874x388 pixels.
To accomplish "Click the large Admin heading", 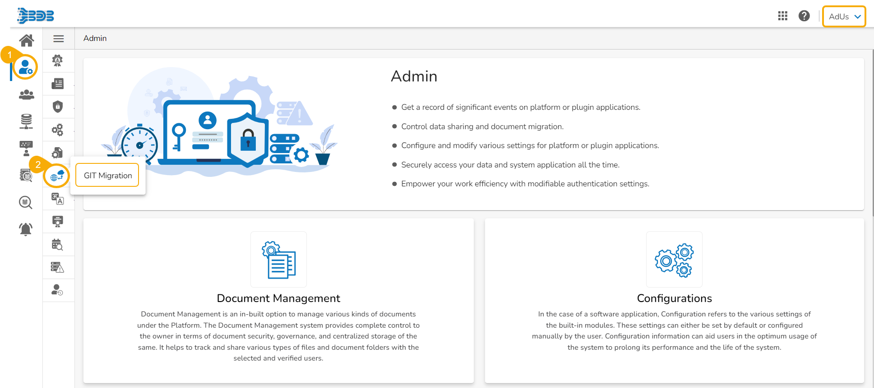I will click(414, 77).
